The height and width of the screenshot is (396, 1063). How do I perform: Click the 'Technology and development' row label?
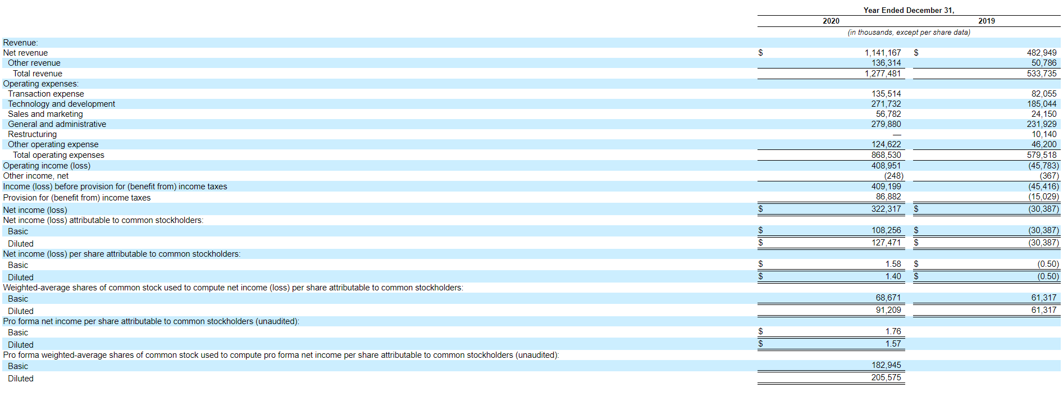pyautogui.click(x=61, y=104)
